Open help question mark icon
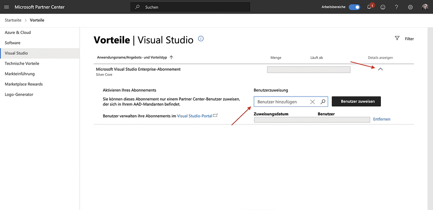The image size is (433, 210). [x=397, y=7]
